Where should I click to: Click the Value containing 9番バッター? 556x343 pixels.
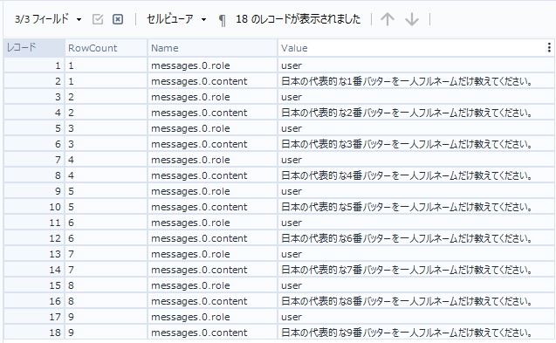click(416, 333)
